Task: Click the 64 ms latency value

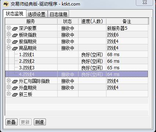Action: click(113, 74)
